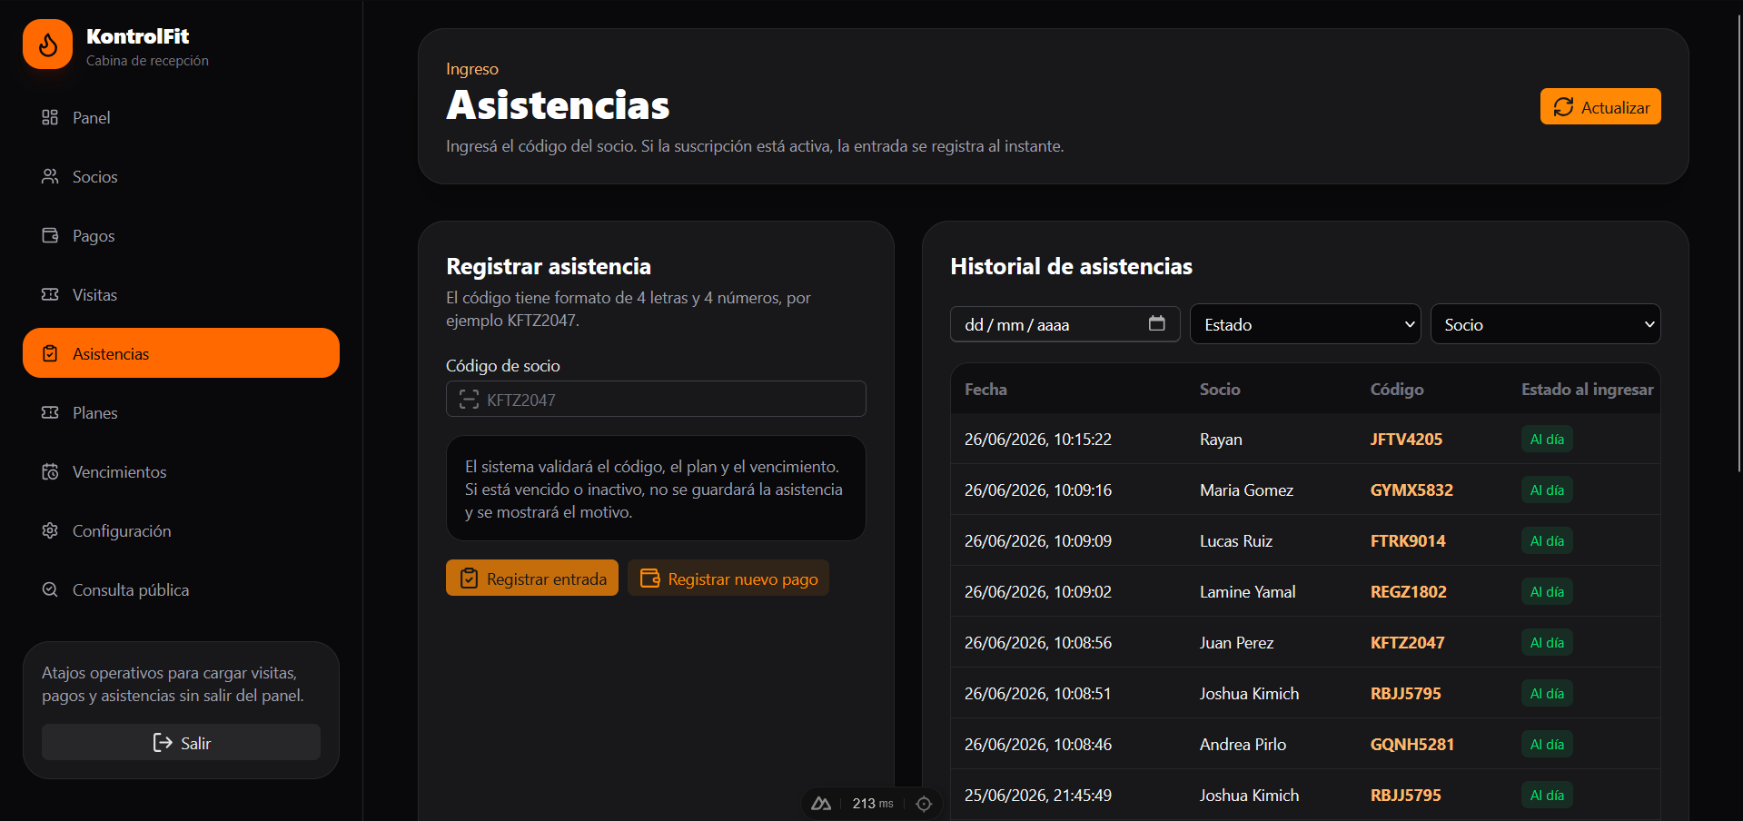The image size is (1743, 821).
Task: Click member code REGZ1802
Action: click(1408, 592)
